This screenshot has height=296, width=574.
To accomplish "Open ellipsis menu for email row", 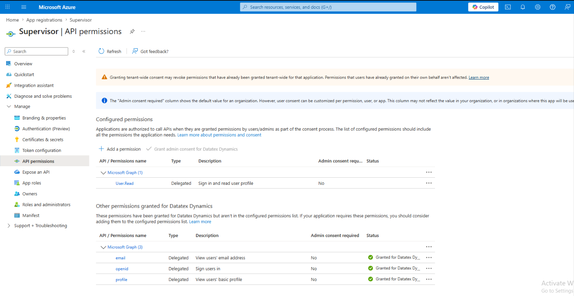I will (429, 258).
